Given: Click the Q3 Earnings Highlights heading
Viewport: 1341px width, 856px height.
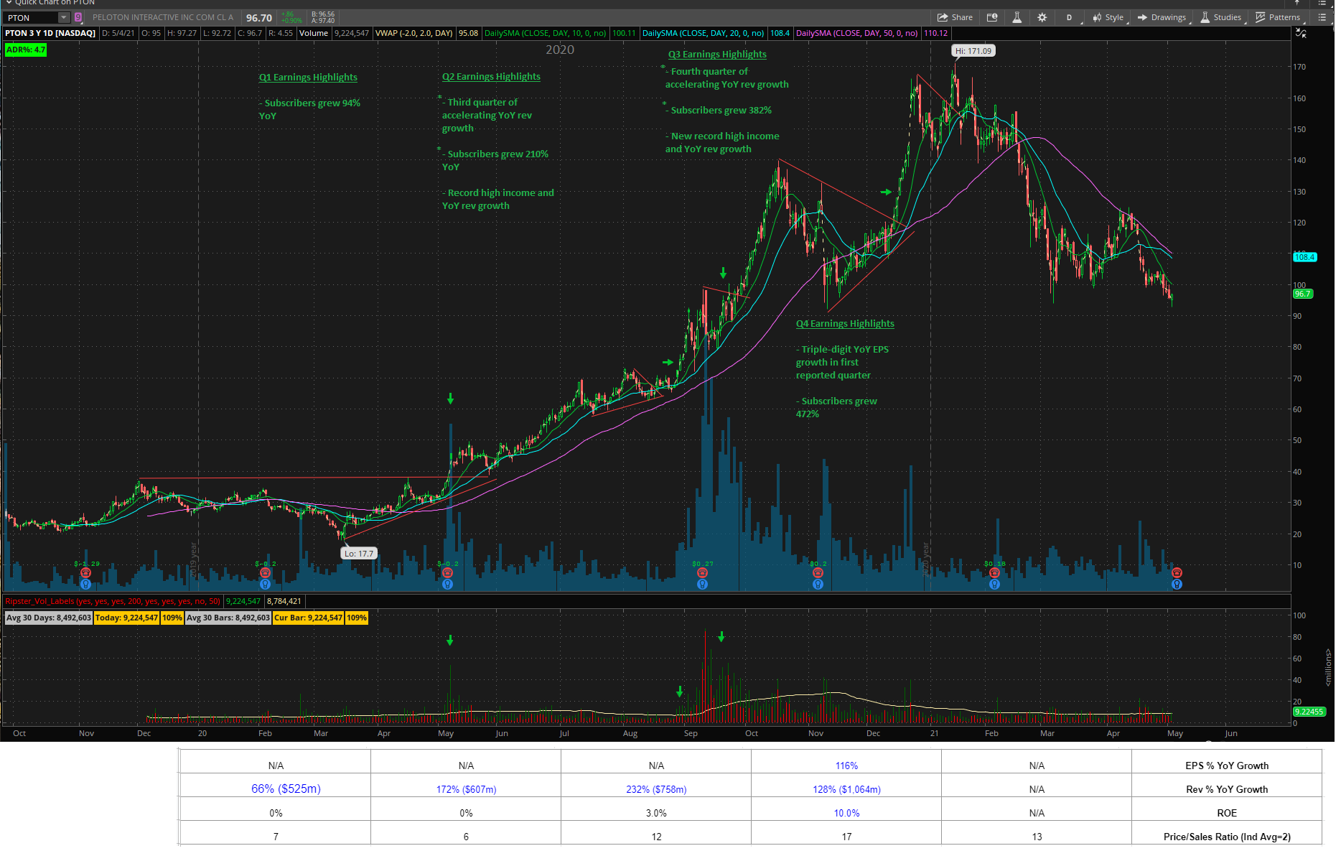Looking at the screenshot, I should click(717, 54).
